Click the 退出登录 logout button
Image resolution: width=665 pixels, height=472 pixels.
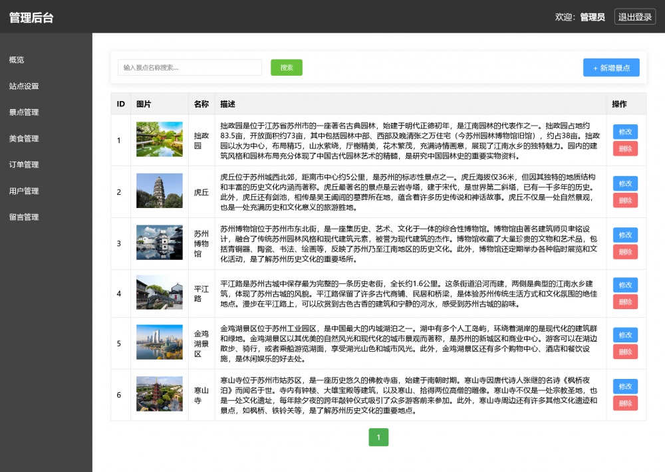coord(635,17)
